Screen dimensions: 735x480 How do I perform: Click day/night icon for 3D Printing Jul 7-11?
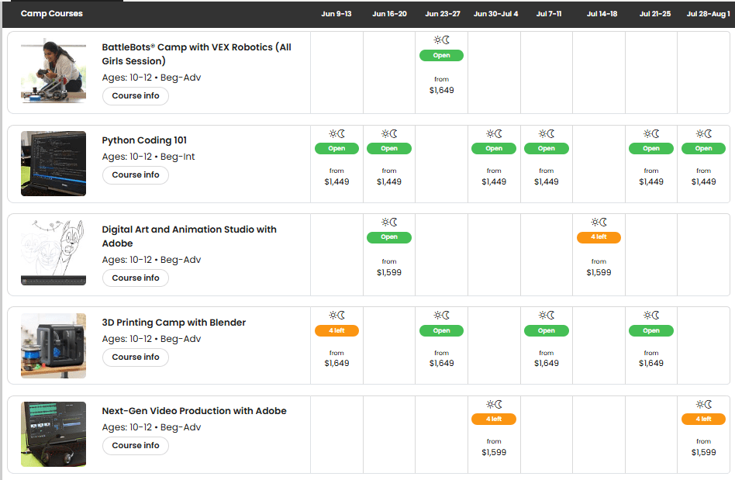pyautogui.click(x=546, y=316)
